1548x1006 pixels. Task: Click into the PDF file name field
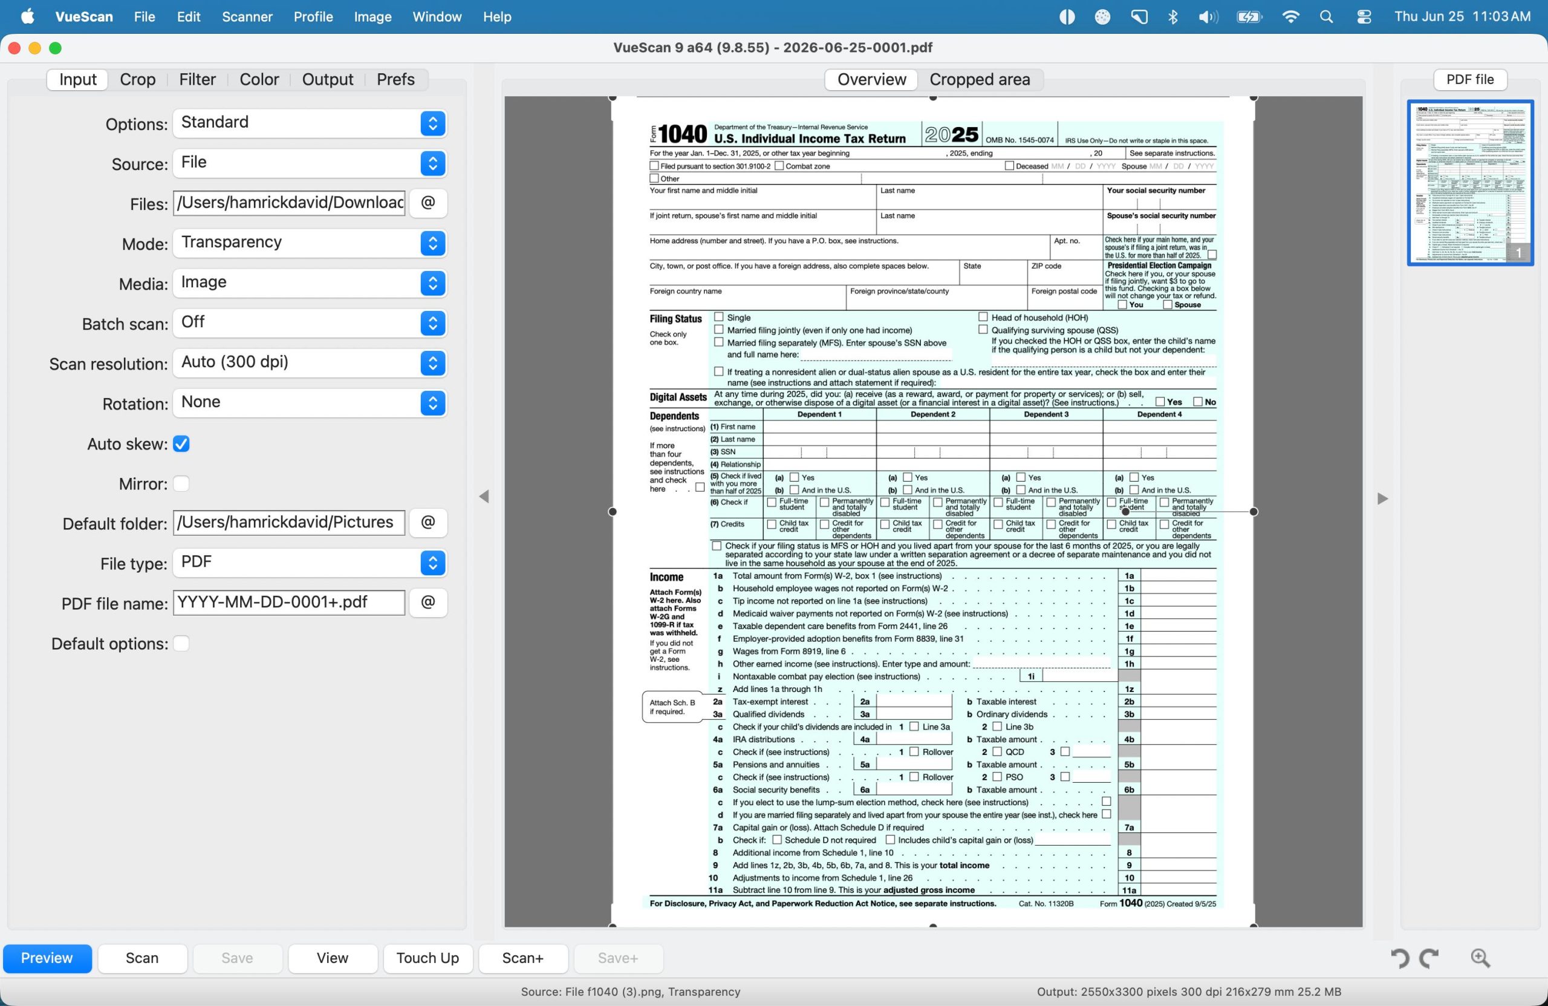(x=290, y=603)
